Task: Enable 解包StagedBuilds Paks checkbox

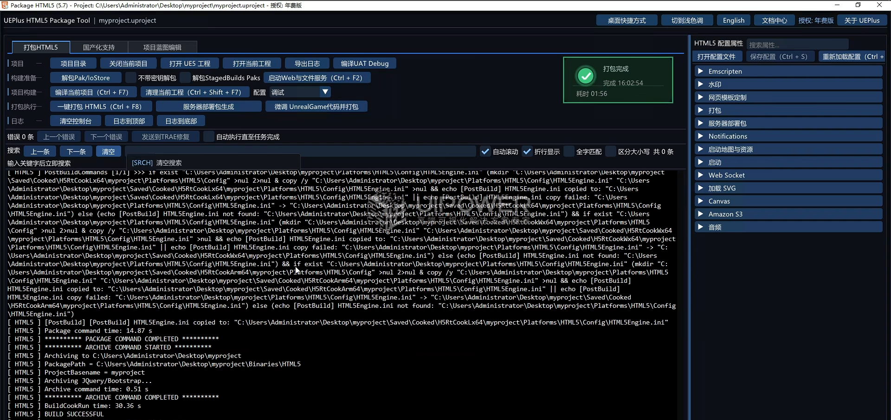Action: coord(186,78)
